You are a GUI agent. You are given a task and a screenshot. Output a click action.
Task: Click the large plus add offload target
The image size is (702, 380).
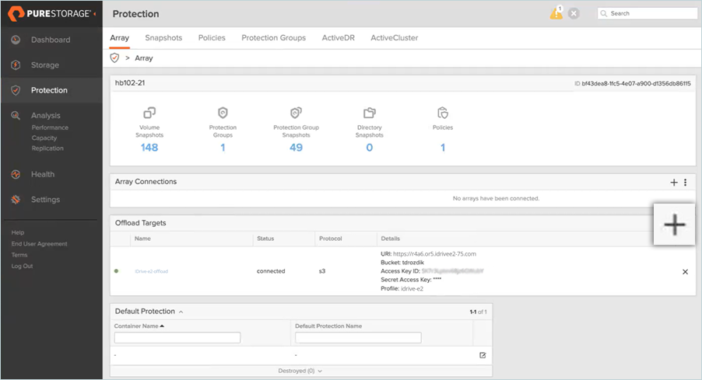pyautogui.click(x=674, y=225)
